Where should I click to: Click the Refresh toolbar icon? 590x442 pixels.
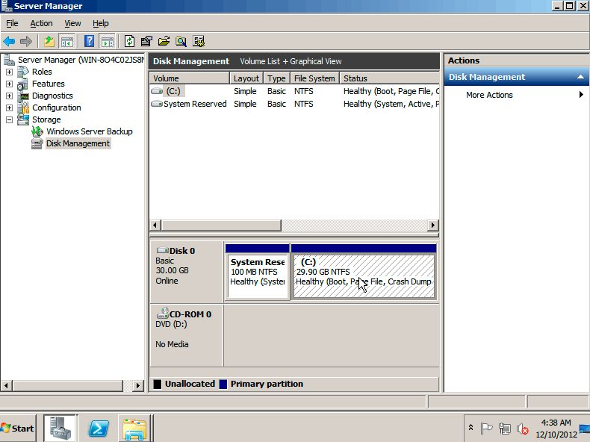click(x=129, y=41)
